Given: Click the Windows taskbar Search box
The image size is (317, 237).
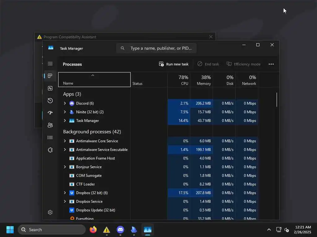Looking at the screenshot, I should pyautogui.click(x=52, y=230).
